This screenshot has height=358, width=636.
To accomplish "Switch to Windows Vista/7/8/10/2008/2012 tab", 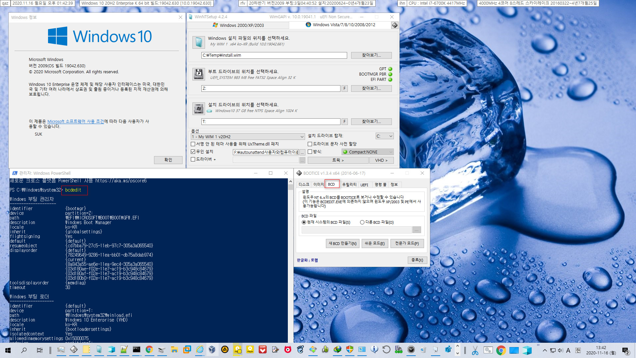I will [341, 25].
